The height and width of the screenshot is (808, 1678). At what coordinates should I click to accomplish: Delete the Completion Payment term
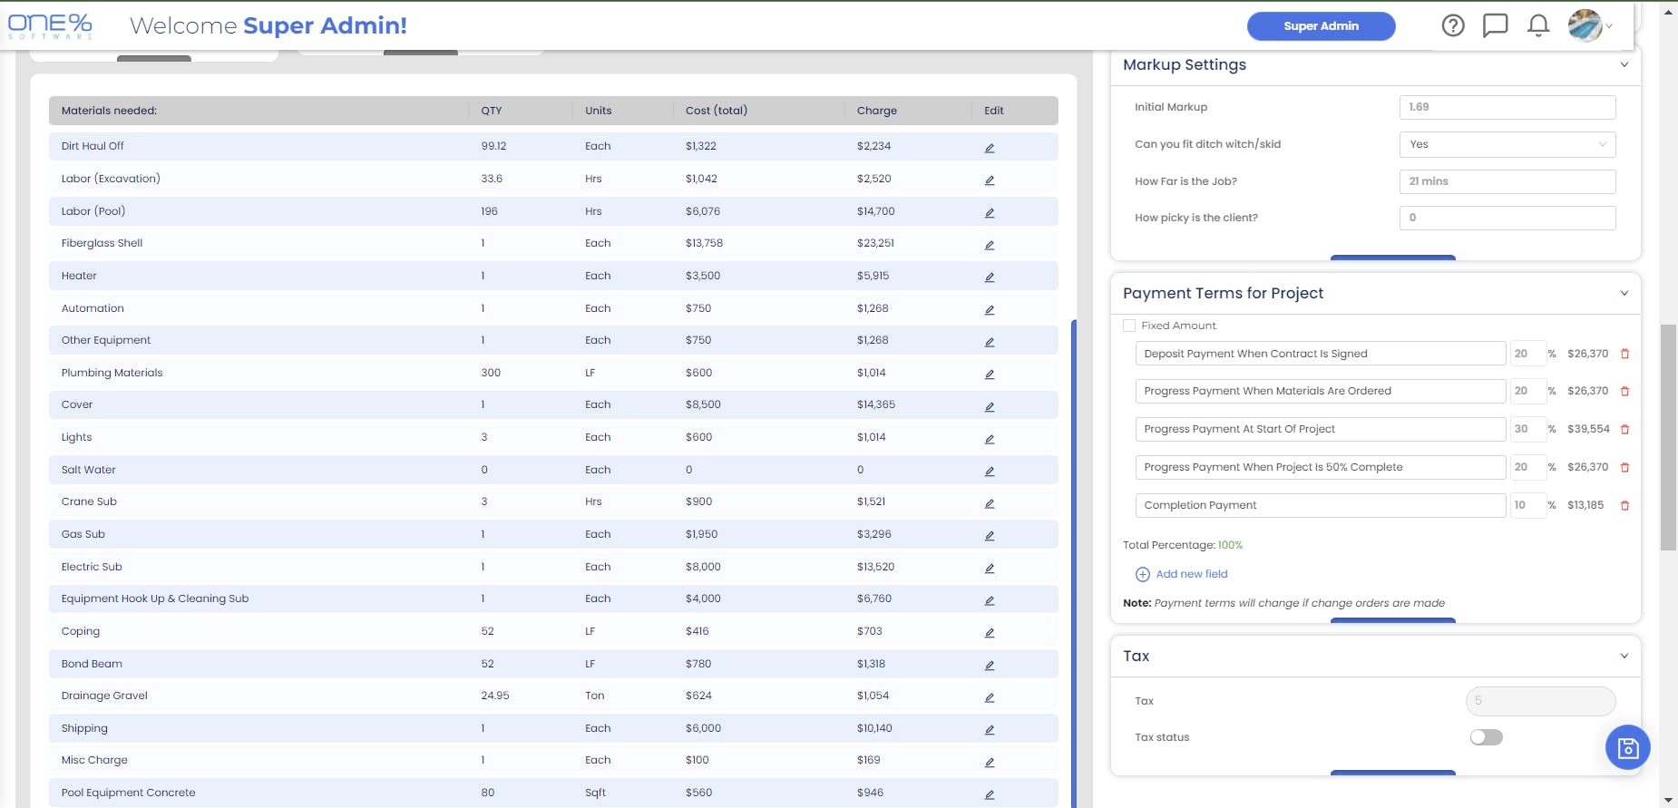1624,506
